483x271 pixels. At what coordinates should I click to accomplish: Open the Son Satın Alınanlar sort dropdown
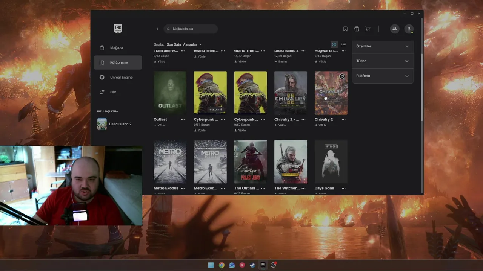184,44
